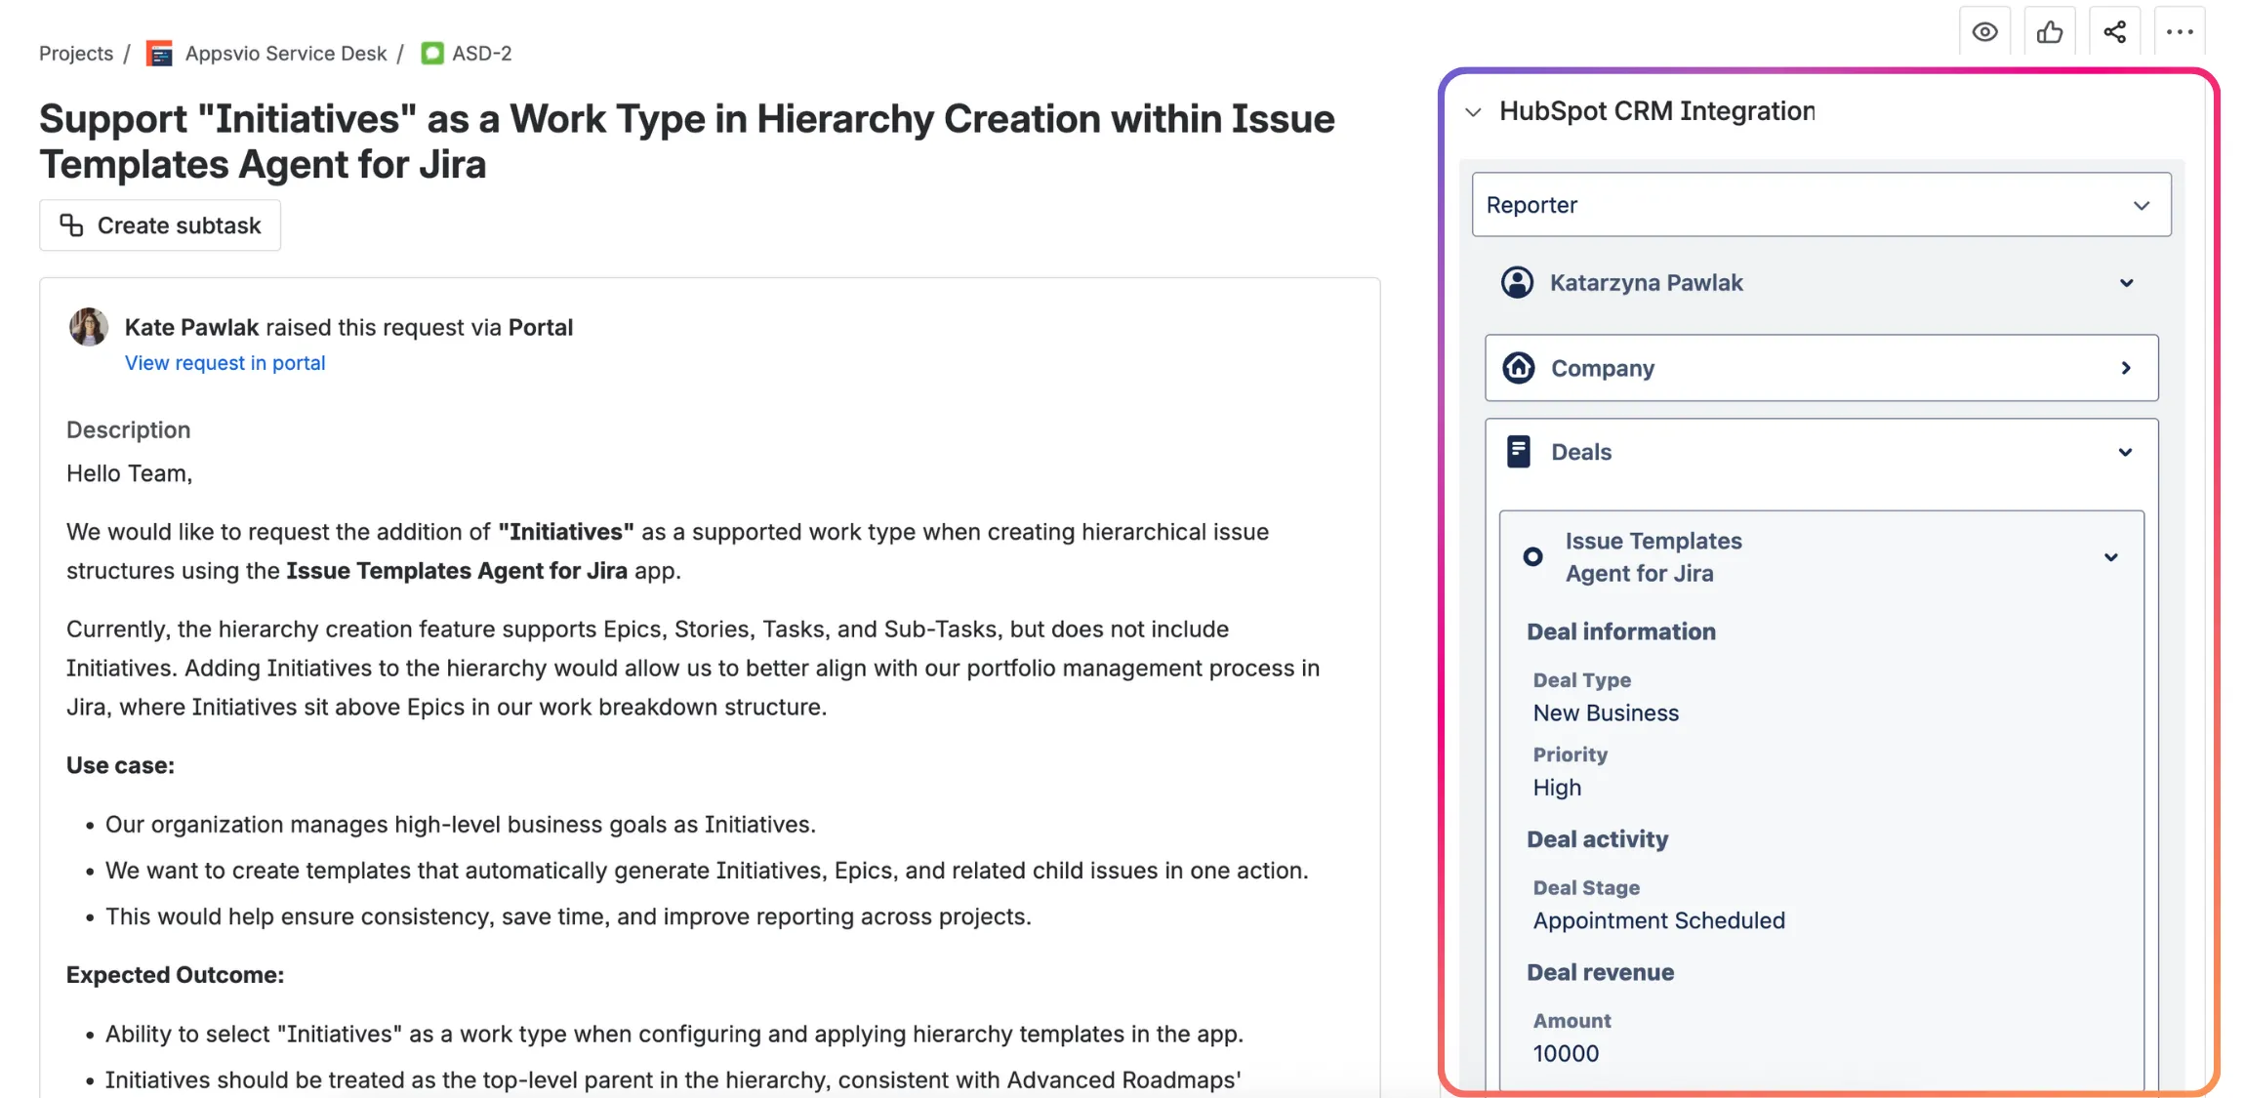Image resolution: width=2245 pixels, height=1098 pixels.
Task: Click the share icon
Action: click(x=2115, y=31)
